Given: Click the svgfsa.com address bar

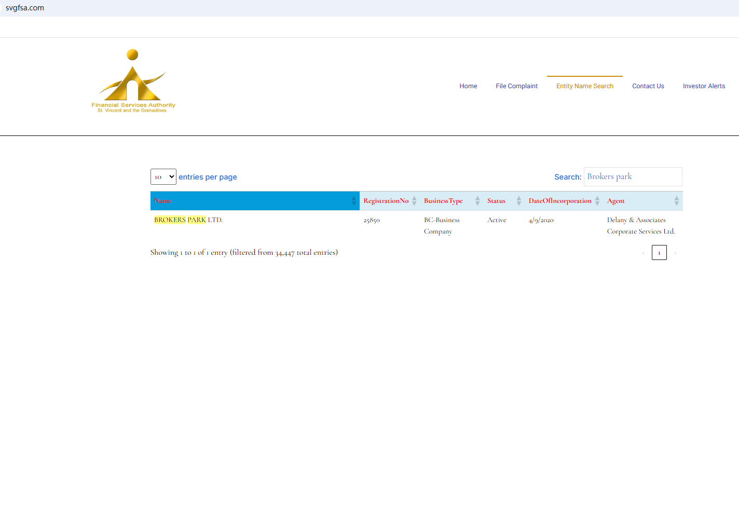Looking at the screenshot, I should pyautogui.click(x=25, y=8).
